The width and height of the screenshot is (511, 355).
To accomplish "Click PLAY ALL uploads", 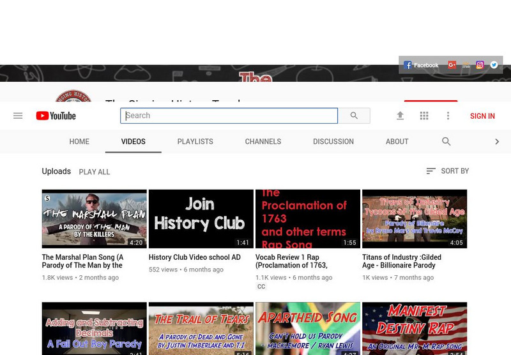I will [x=94, y=172].
